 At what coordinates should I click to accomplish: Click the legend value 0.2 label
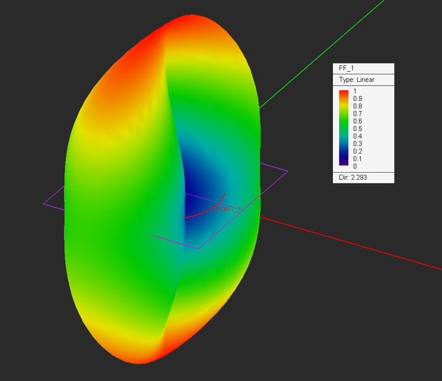pos(357,151)
